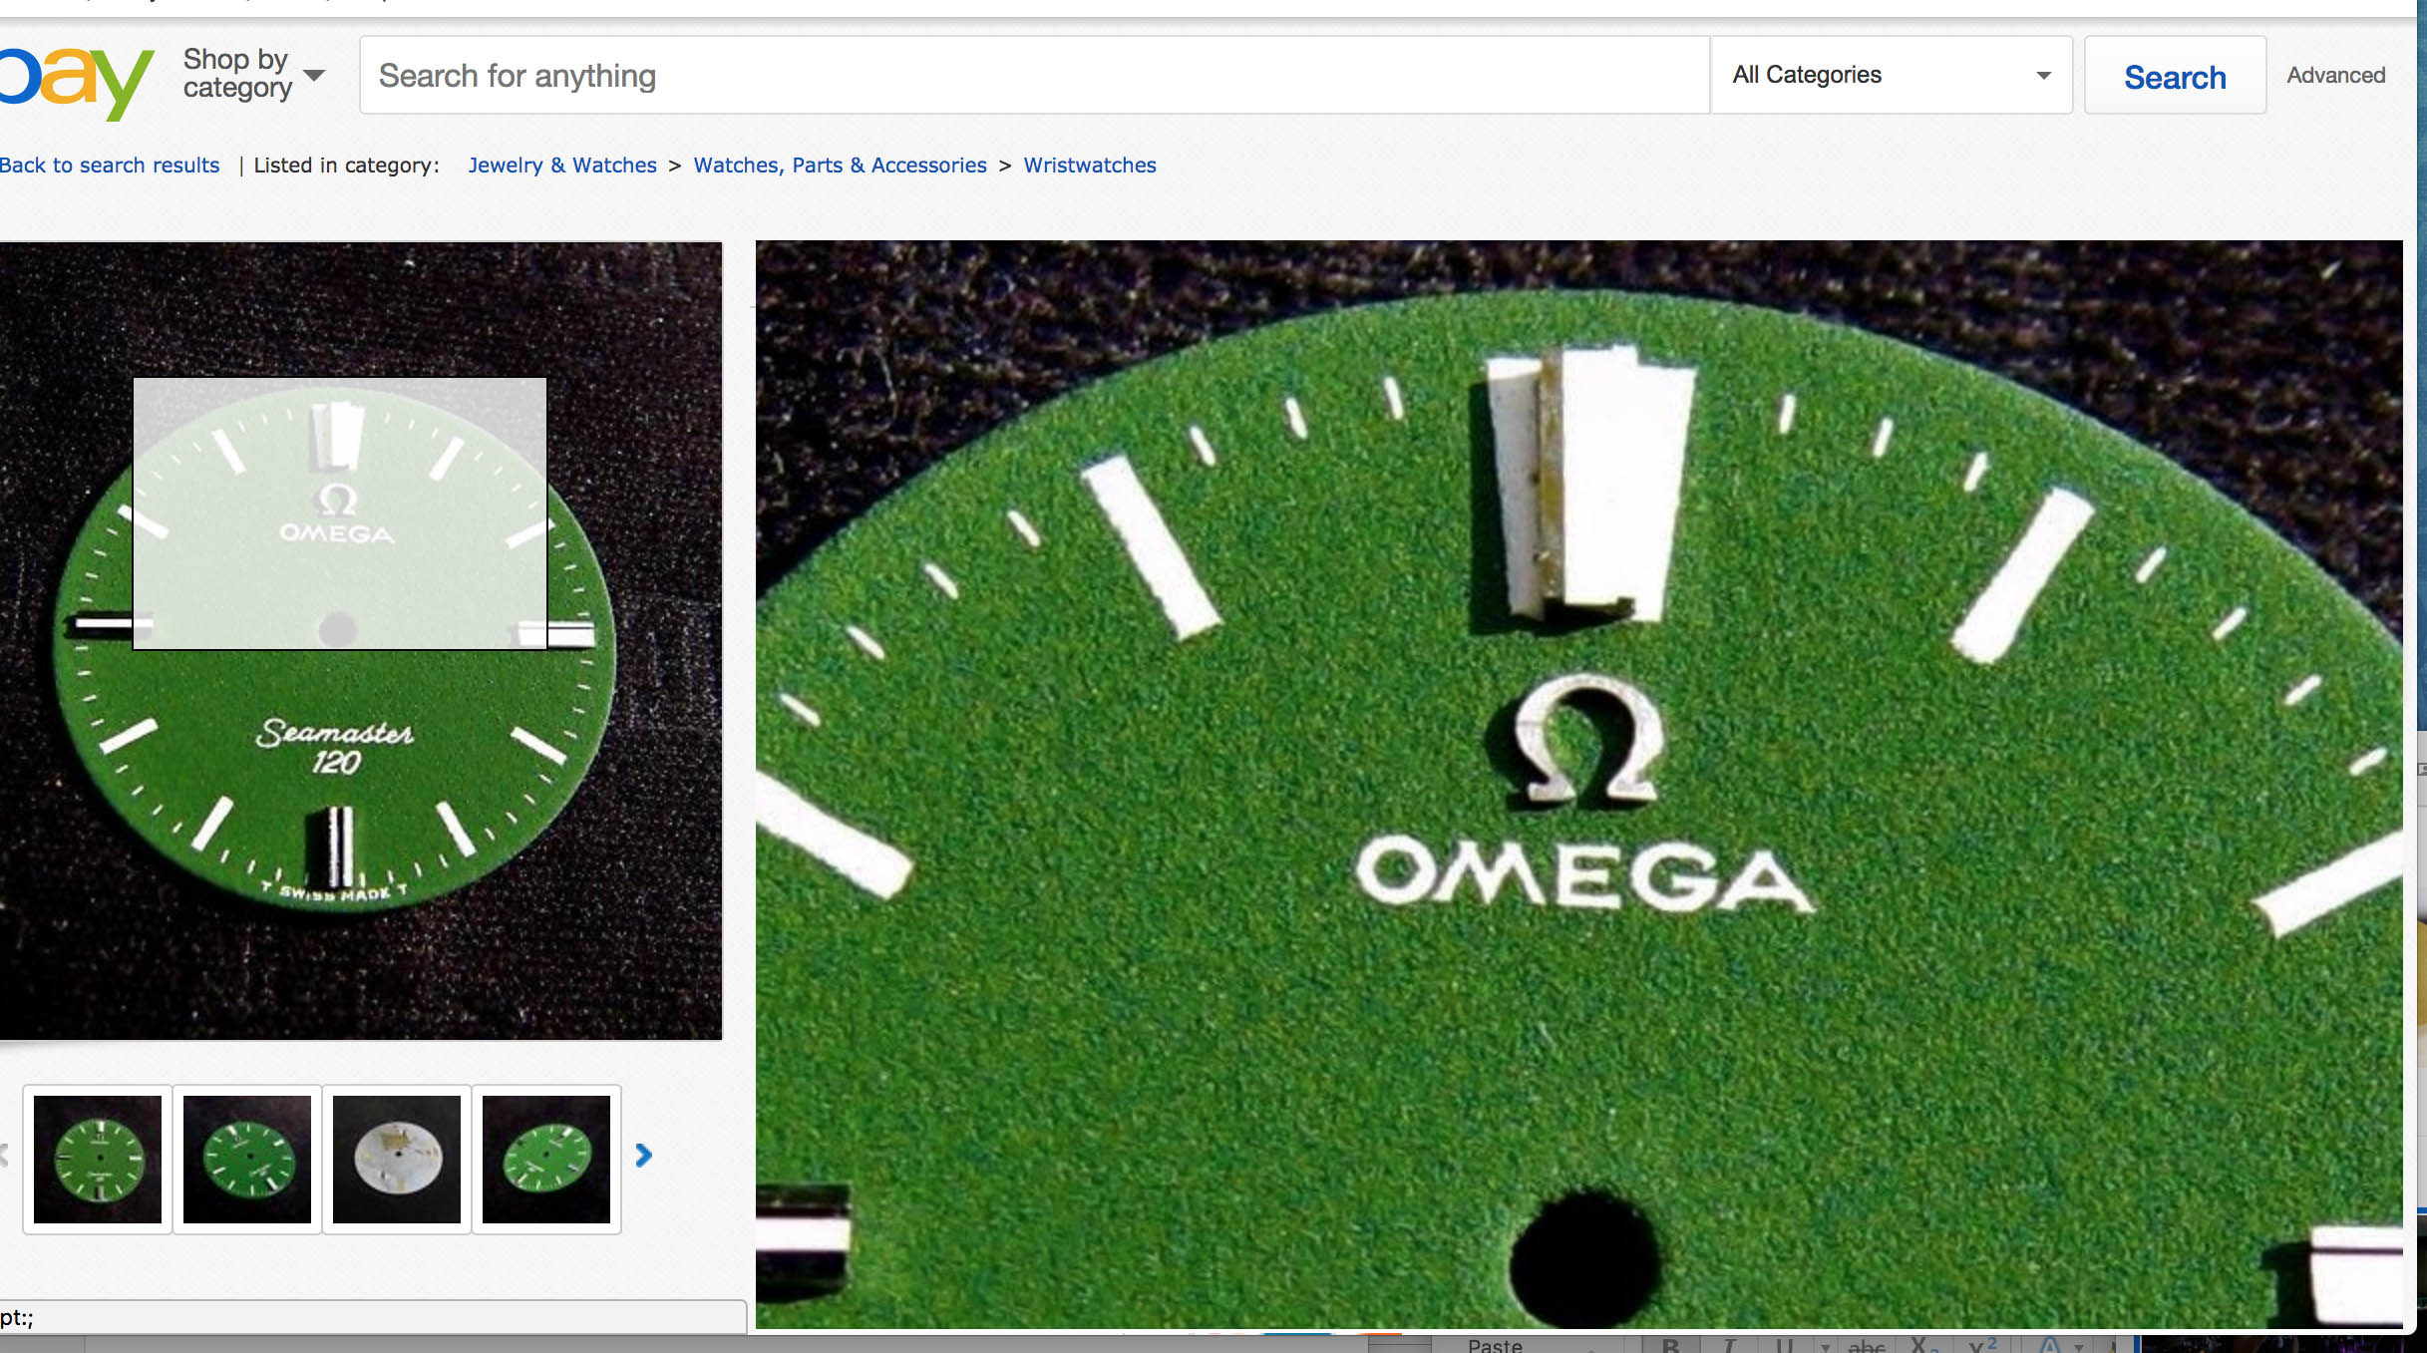Click the text effects A icon
2427x1353 pixels.
pyautogui.click(x=2049, y=1345)
